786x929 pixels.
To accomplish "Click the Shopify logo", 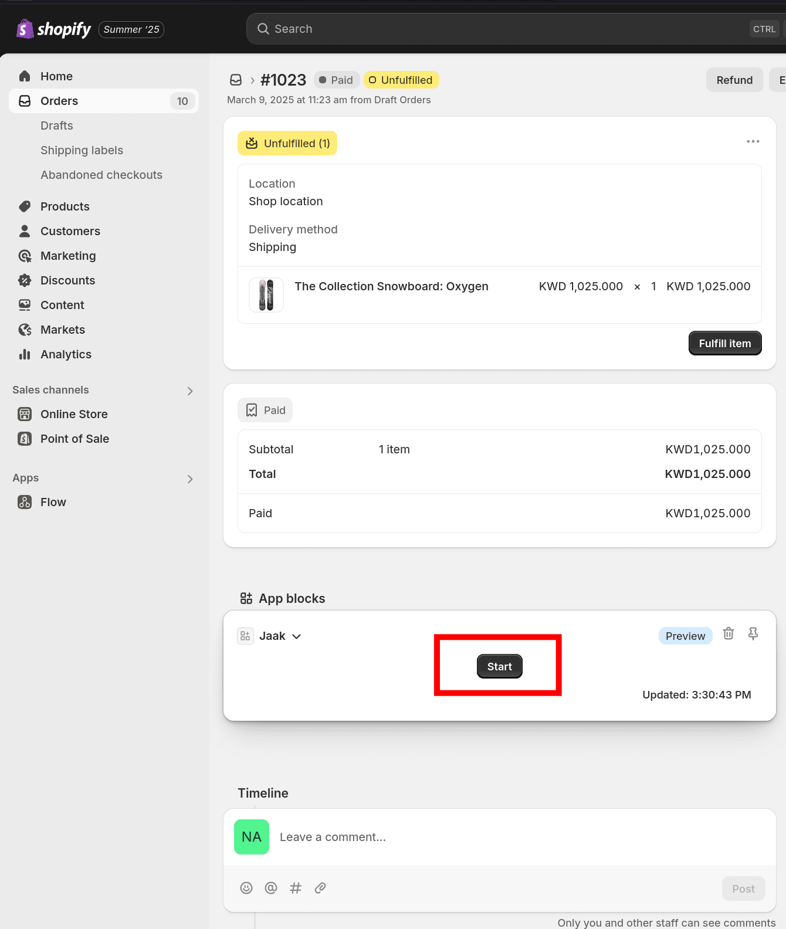I will click(53, 29).
